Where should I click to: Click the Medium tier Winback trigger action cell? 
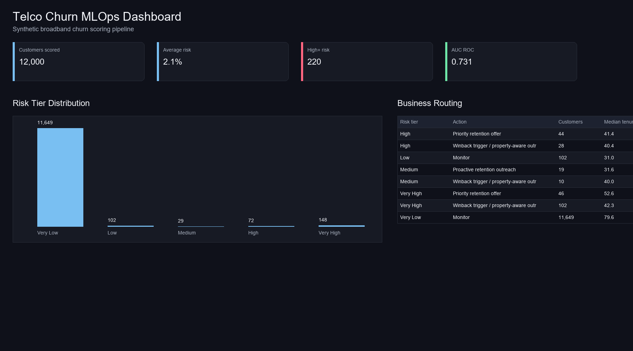pos(494,181)
